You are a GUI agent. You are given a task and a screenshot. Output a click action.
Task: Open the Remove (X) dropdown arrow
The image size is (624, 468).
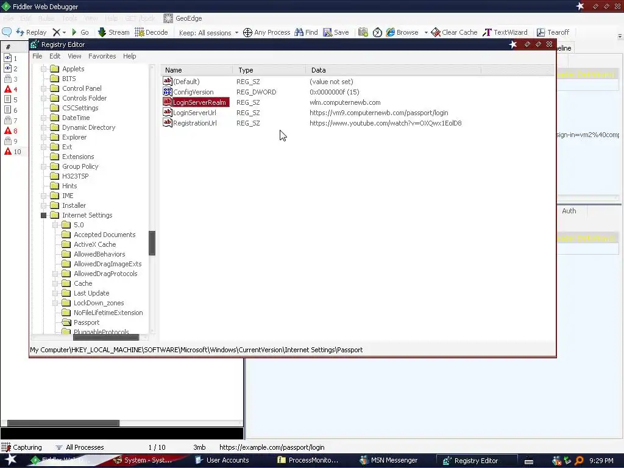pyautogui.click(x=64, y=33)
